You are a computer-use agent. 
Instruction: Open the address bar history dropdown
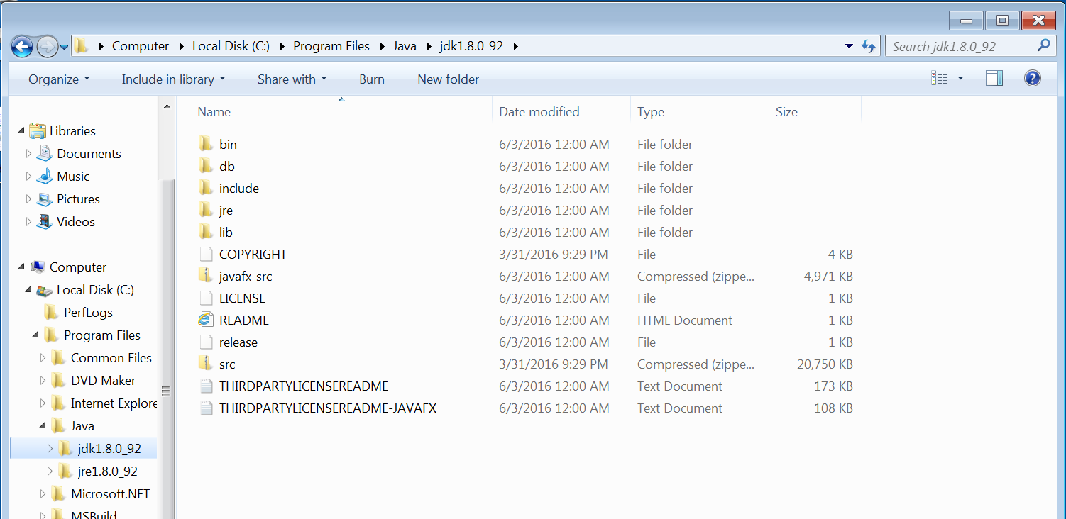849,47
